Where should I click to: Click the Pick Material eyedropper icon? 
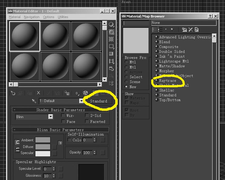(34, 101)
